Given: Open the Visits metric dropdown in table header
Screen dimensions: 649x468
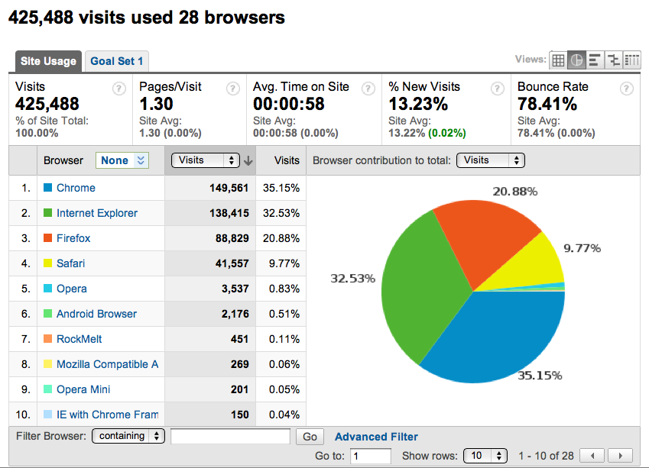Looking at the screenshot, I should click(x=206, y=160).
